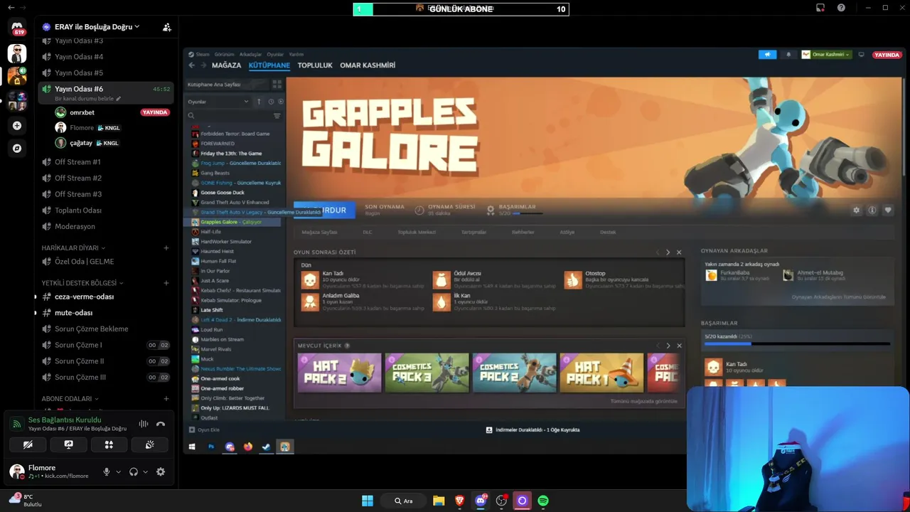Open Discord user settings gear
Viewport: 910px width, 512px height.
pos(161,471)
